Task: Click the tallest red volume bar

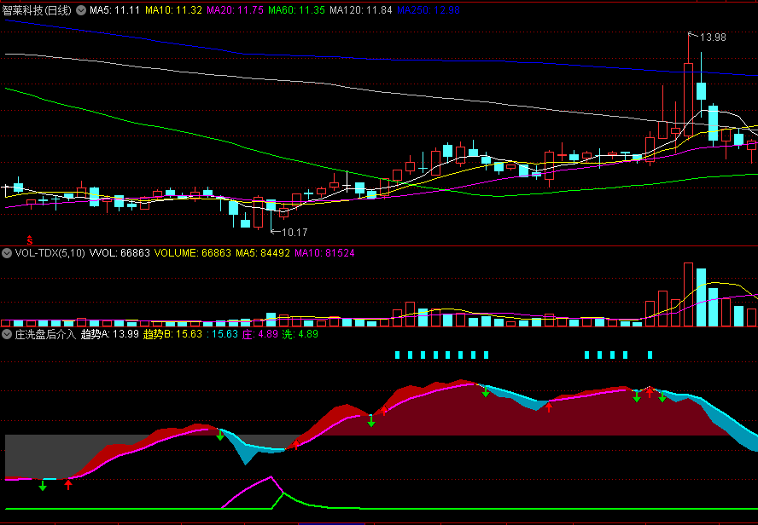Action: (x=688, y=295)
